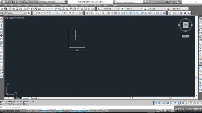
Task: Click the Workspace Settings gear icon
Action: (26, 13)
